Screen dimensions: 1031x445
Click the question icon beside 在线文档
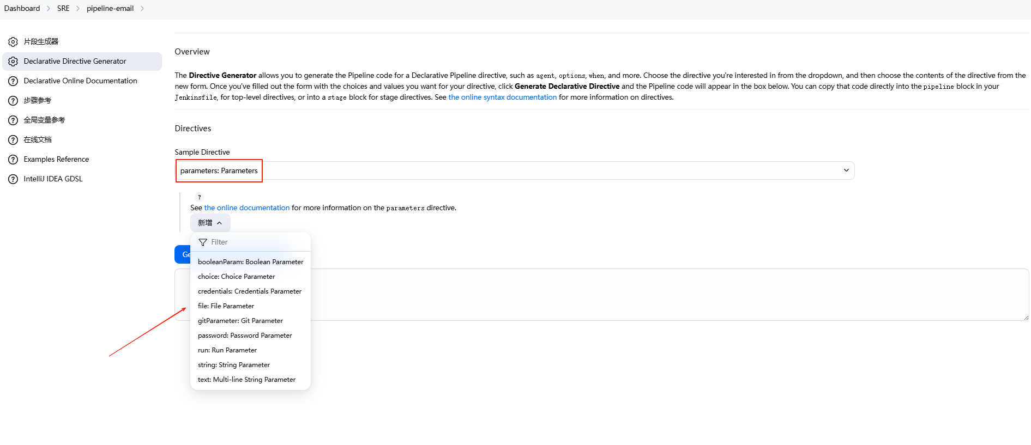point(13,140)
